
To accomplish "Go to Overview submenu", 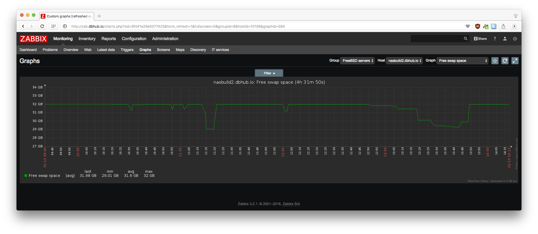I will (x=71, y=50).
